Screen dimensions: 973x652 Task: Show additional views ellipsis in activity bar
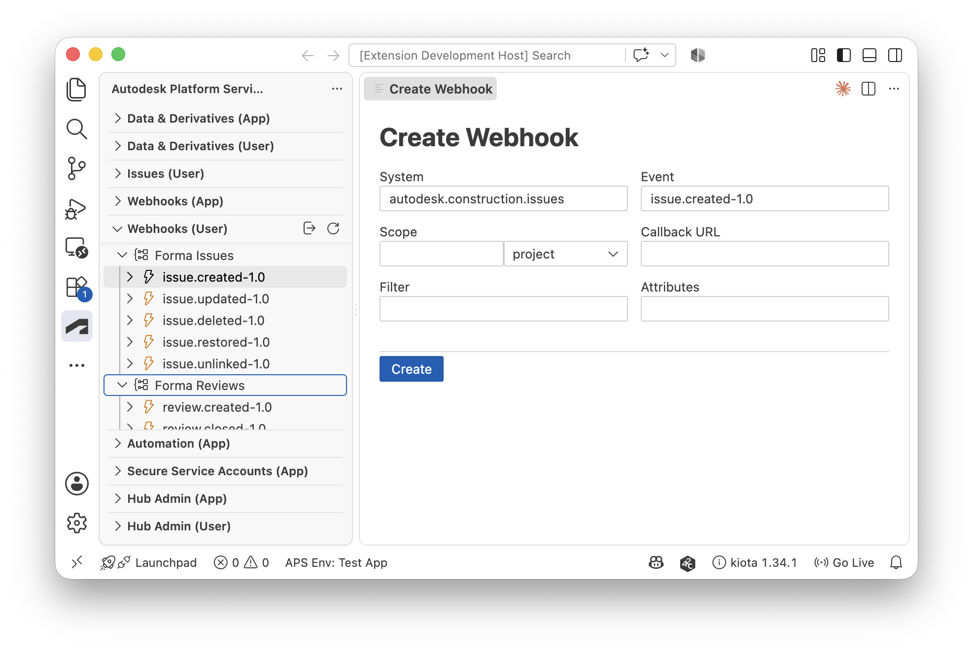pos(76,365)
